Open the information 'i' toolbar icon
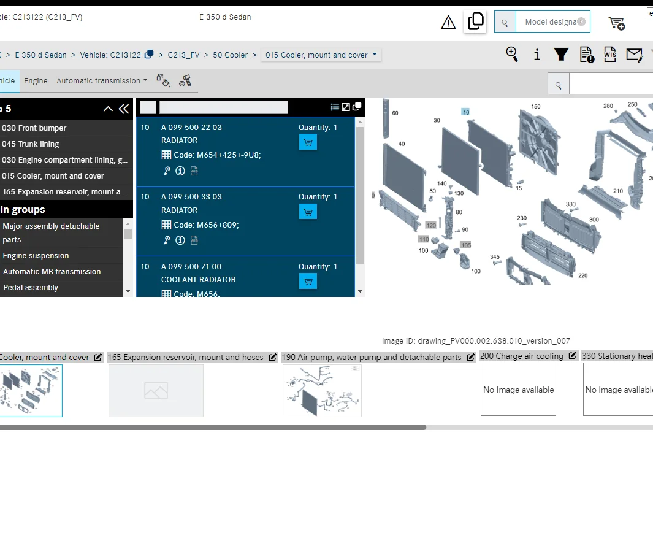 tap(537, 54)
